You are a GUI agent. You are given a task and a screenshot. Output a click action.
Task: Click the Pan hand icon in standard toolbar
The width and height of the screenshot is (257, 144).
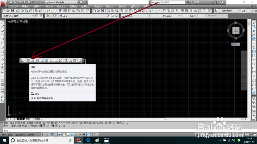pos(164,11)
